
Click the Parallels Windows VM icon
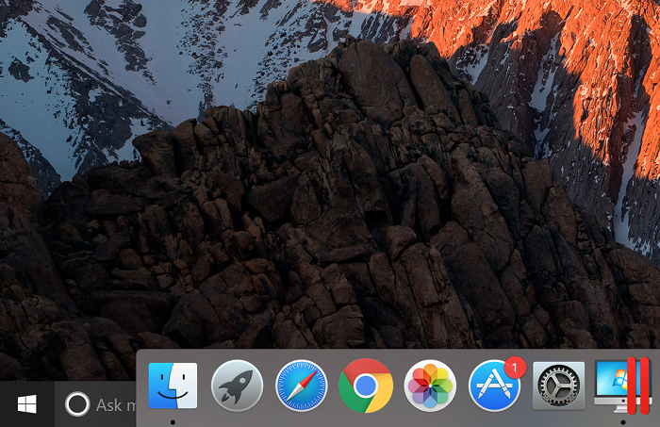pyautogui.click(x=623, y=386)
